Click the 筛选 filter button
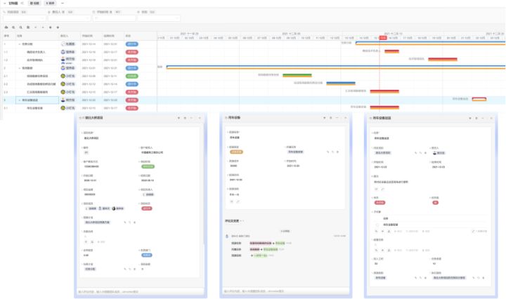Screen dimensions: 506x299 point(35,4)
